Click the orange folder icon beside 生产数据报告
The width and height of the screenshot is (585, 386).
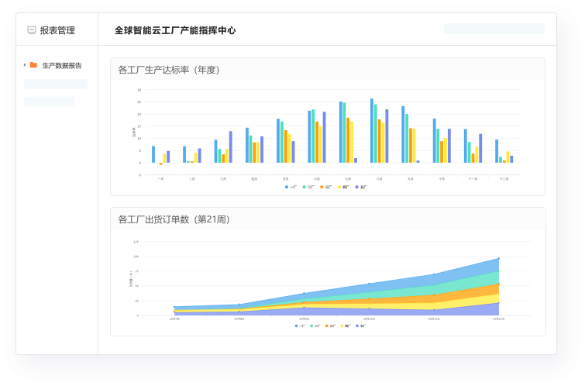click(33, 65)
